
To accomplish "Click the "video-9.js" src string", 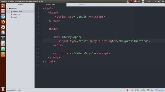I will coord(84,53).
